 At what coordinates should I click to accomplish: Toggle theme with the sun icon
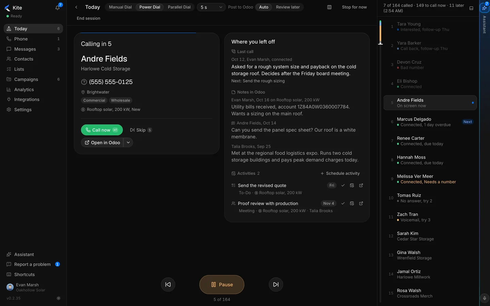coord(59,298)
